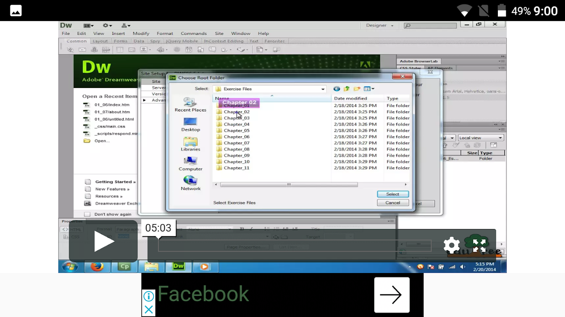Select the Chapter_08 folder
Image resolution: width=565 pixels, height=317 pixels.
(x=236, y=149)
